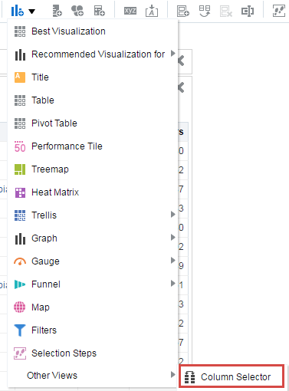The image size is (289, 391).
Task: Click the New View bar chart icon
Action: (18, 11)
